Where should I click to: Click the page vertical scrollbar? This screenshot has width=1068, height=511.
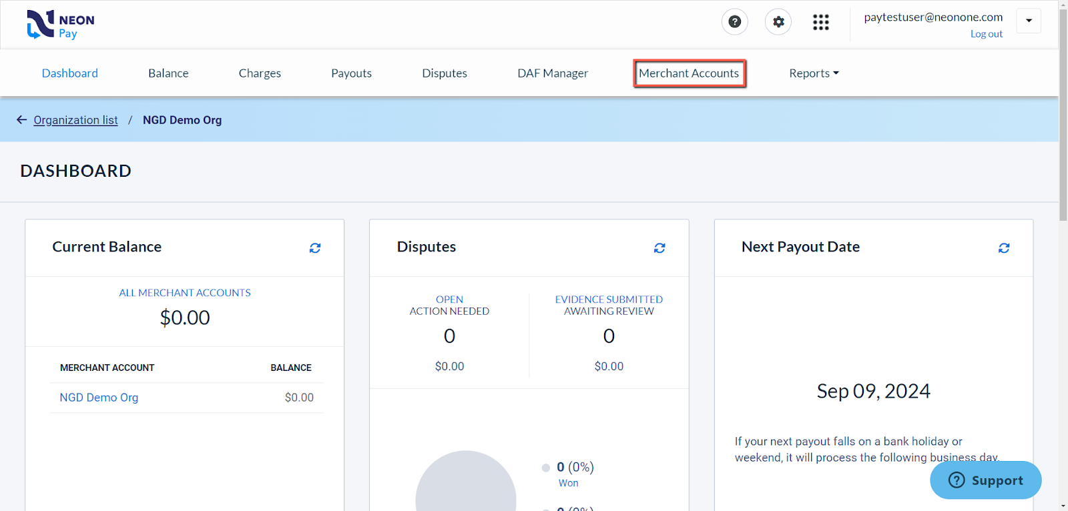click(1063, 115)
